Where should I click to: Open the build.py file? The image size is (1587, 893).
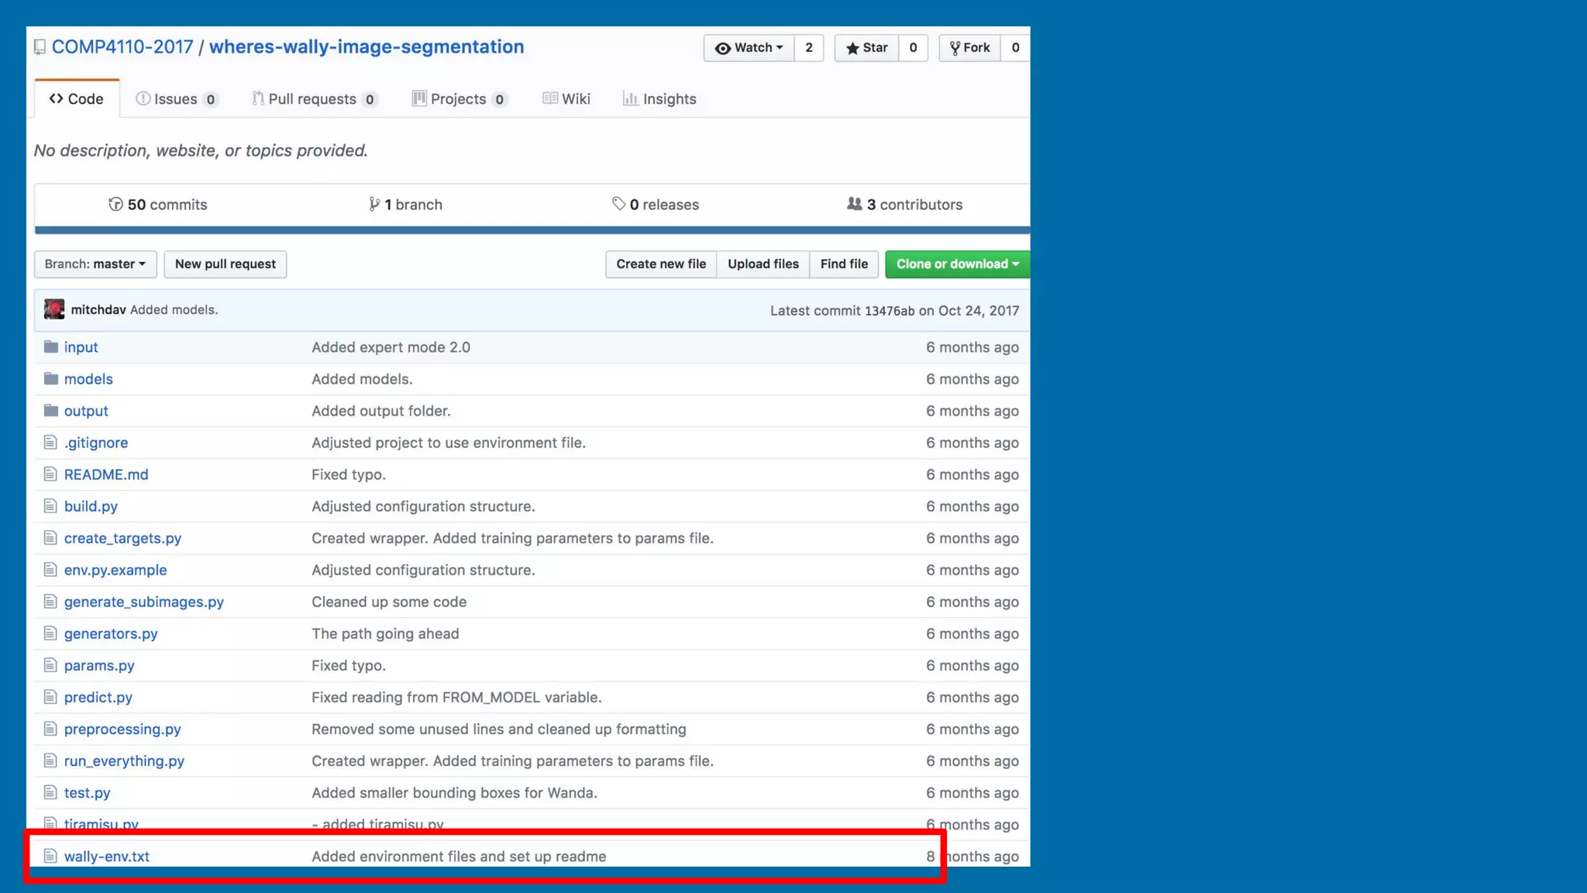(x=91, y=506)
